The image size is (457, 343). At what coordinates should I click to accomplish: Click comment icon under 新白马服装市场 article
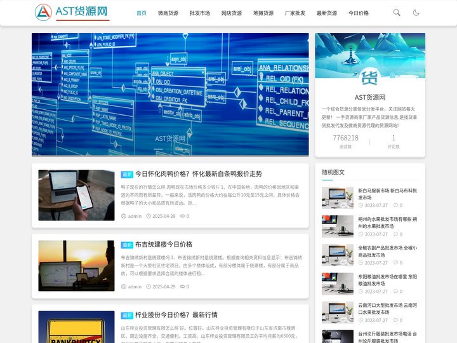(396, 205)
